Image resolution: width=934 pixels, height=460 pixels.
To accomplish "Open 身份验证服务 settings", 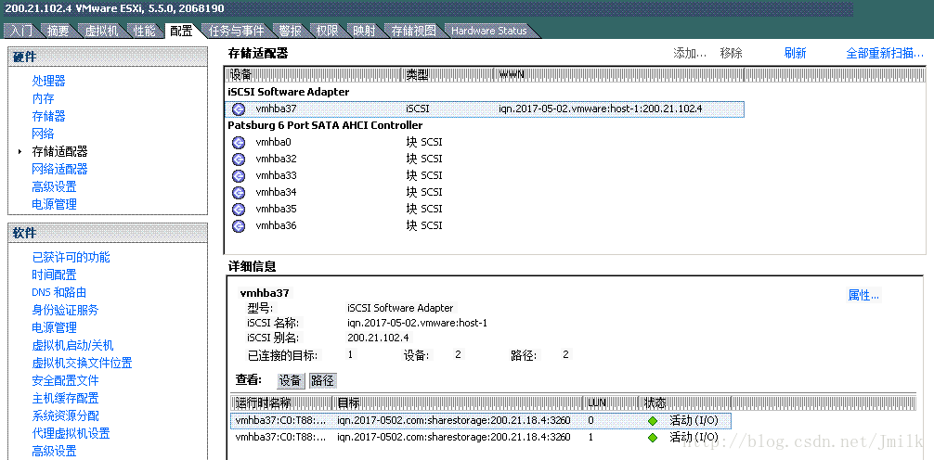I will [x=66, y=310].
